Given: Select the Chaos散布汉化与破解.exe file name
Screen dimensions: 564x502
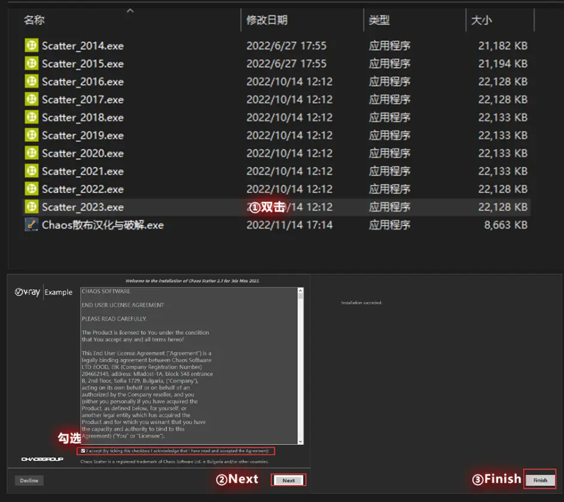Looking at the screenshot, I should (102, 225).
